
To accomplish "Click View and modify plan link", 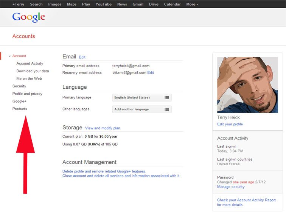I will (103, 128).
